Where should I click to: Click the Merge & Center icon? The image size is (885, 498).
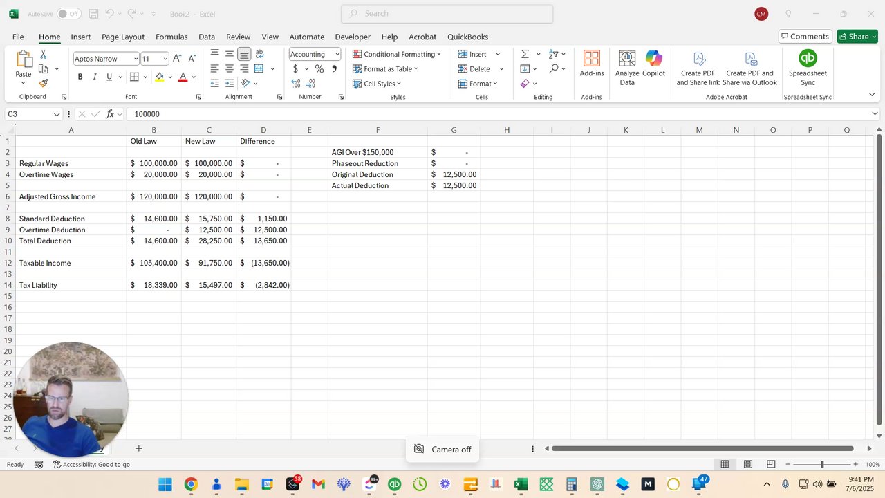[x=259, y=68]
